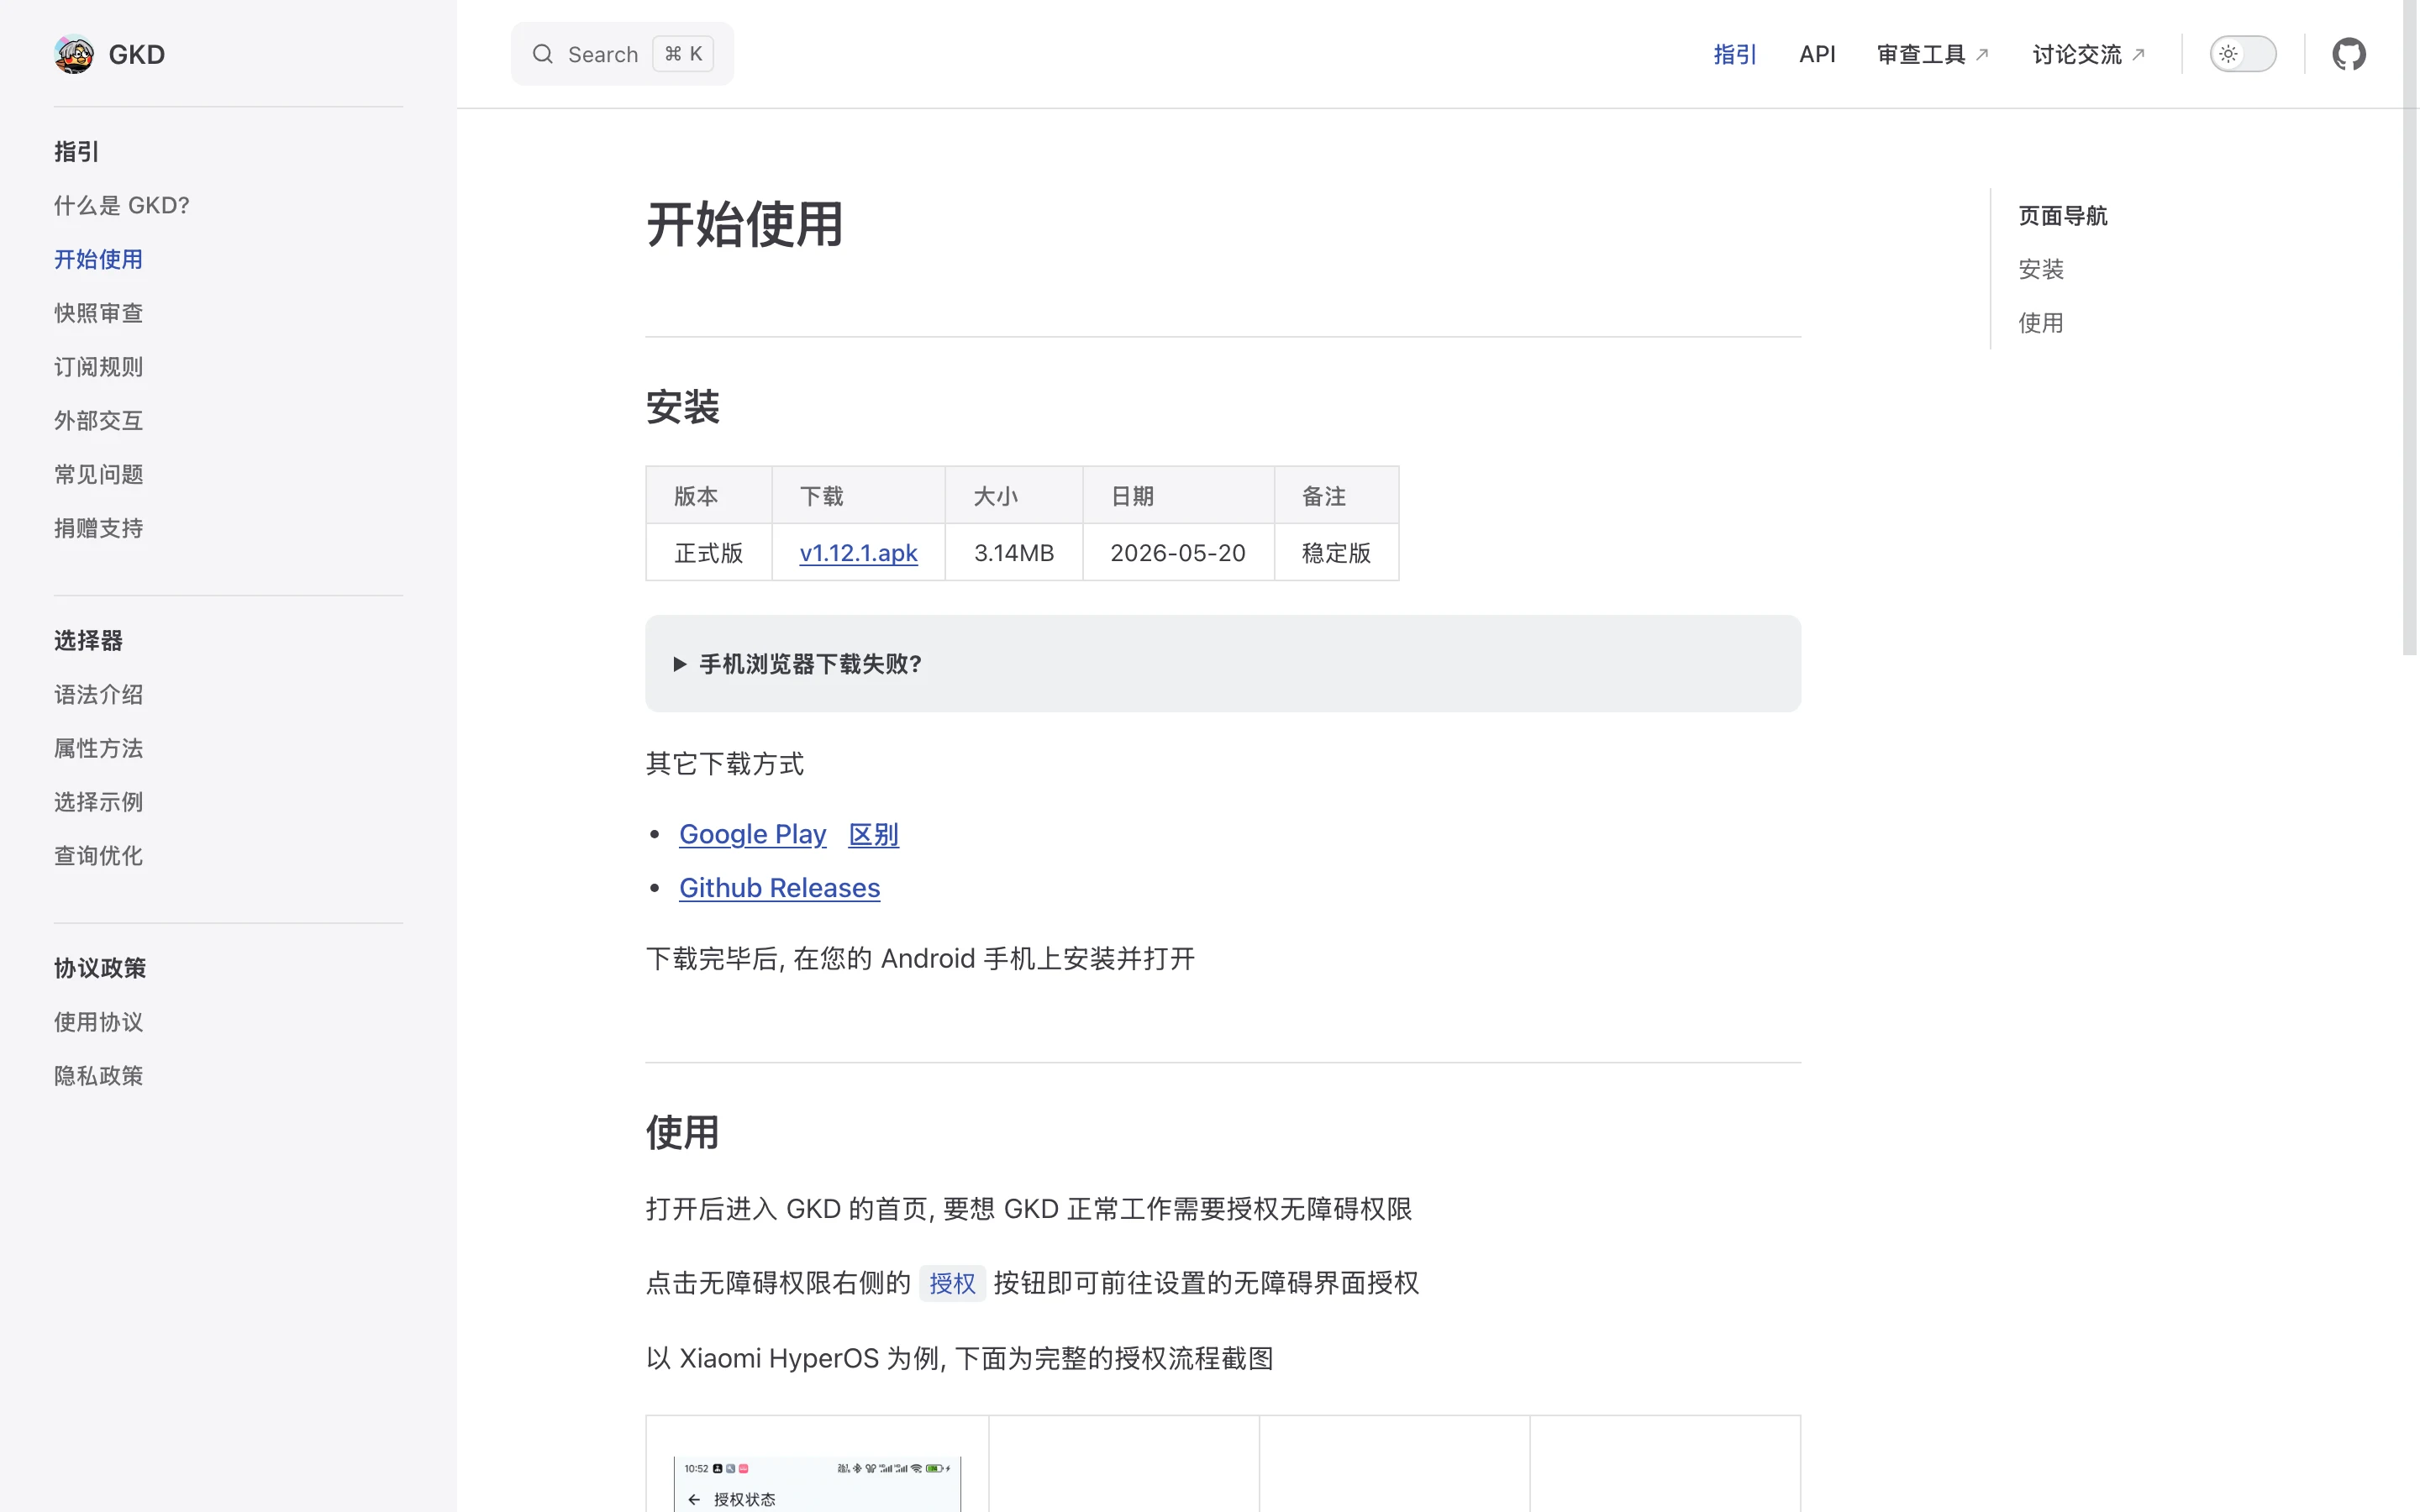
Task: Click the 备注 column header
Action: tap(1336, 496)
